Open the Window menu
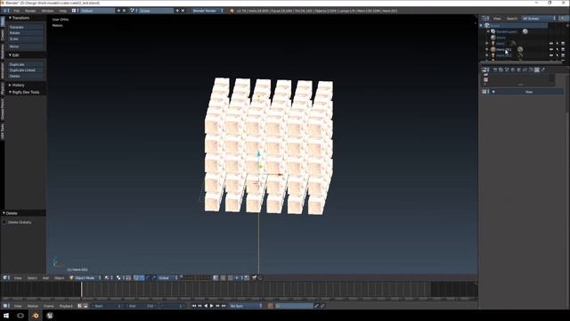Viewport: 570px width, 321px height. (47, 11)
